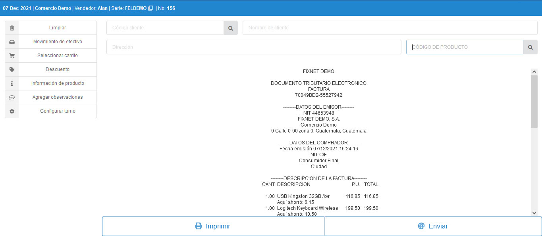
Task: Click the tag icon for Descuento
Action: point(12,69)
